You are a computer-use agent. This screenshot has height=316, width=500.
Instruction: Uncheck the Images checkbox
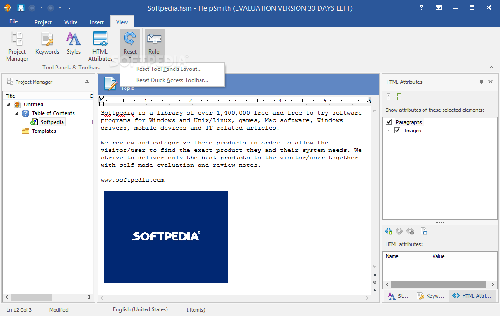397,131
